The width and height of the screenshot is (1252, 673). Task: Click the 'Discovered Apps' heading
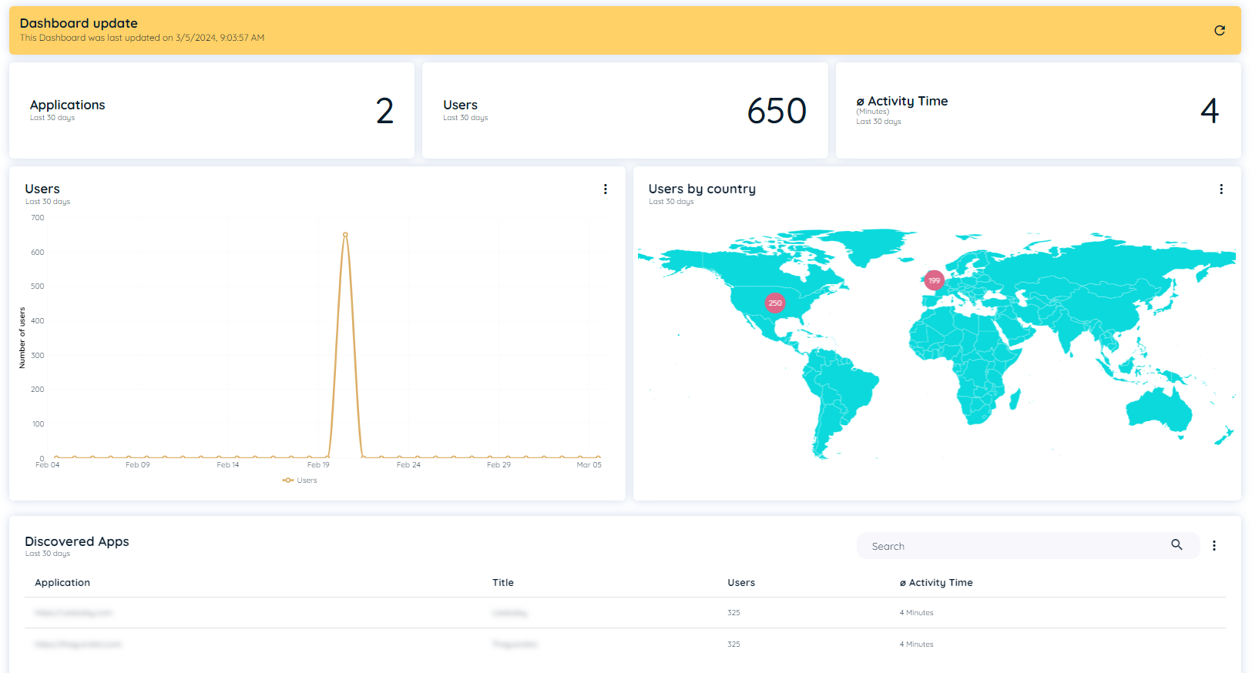pyautogui.click(x=77, y=541)
